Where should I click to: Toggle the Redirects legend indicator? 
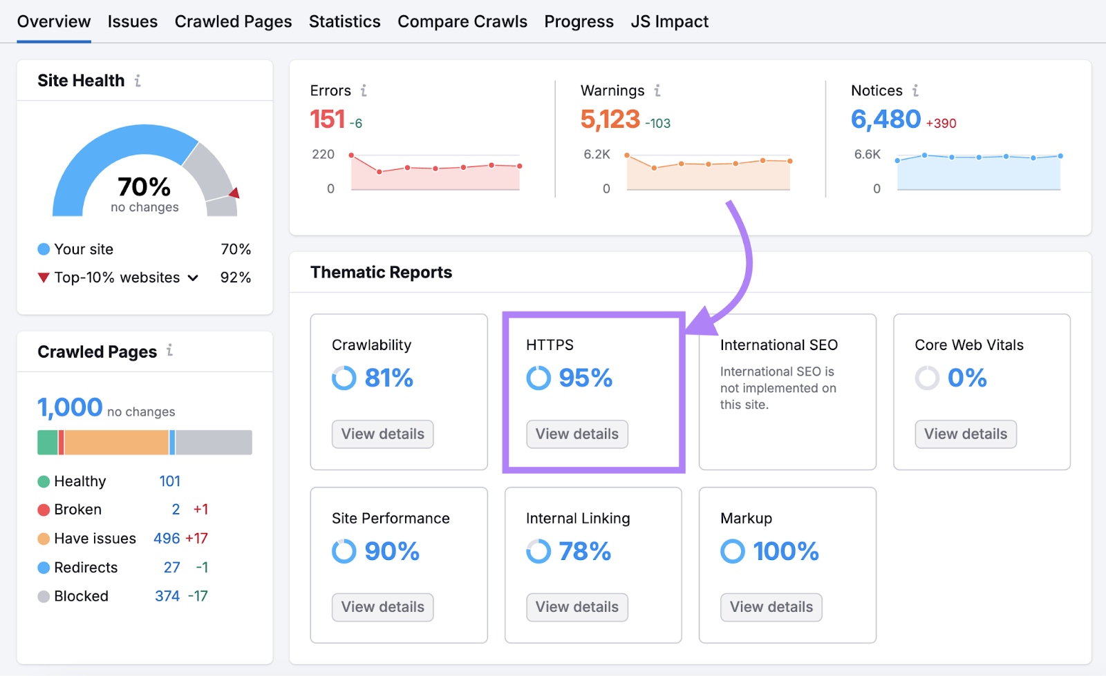tap(43, 568)
